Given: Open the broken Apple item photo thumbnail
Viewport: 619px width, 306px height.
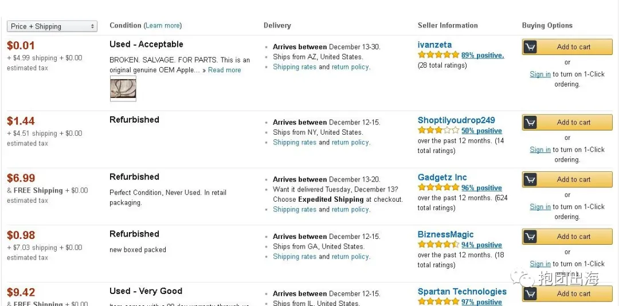Looking at the screenshot, I should point(123,89).
